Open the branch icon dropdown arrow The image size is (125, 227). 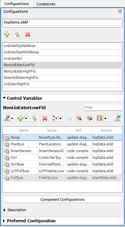pos(61,119)
